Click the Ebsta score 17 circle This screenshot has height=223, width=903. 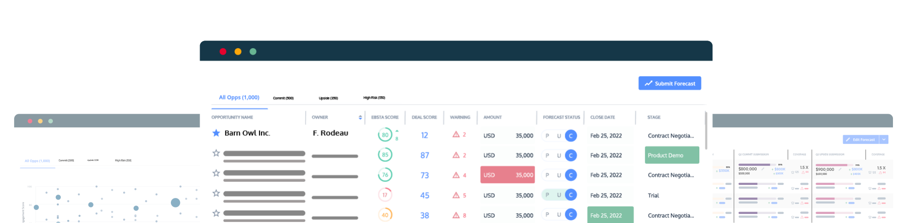pyautogui.click(x=385, y=195)
